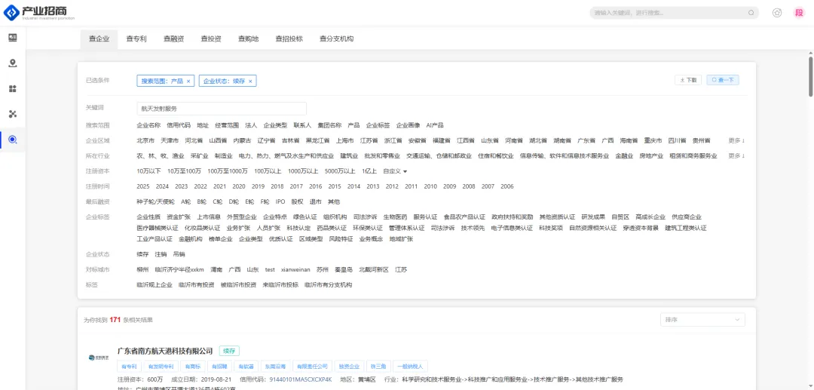Switch to the 查企业 tab
814x390 pixels.
(99, 38)
